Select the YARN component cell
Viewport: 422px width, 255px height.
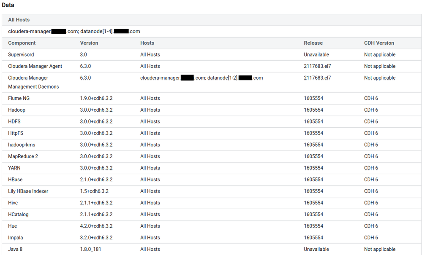click(14, 168)
